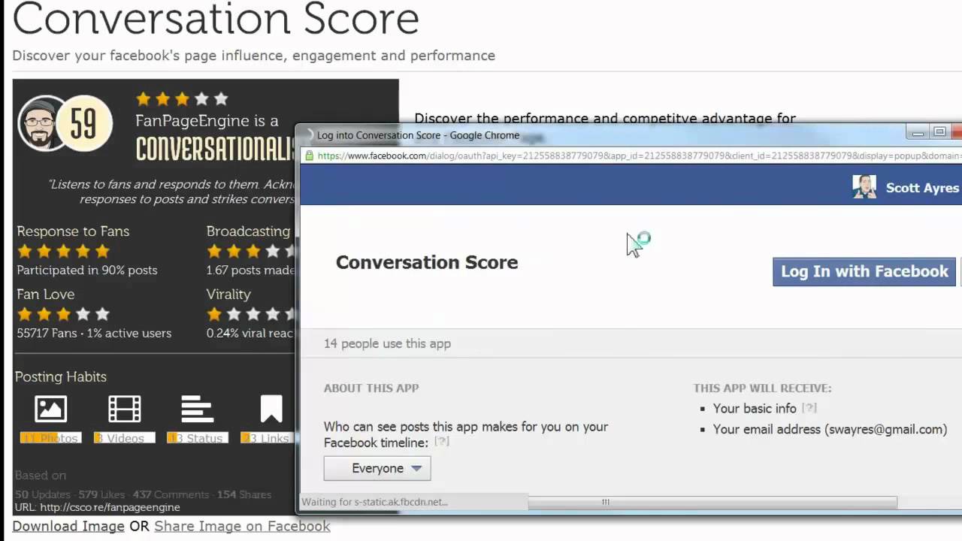Click the Videos film strip icon

[124, 410]
